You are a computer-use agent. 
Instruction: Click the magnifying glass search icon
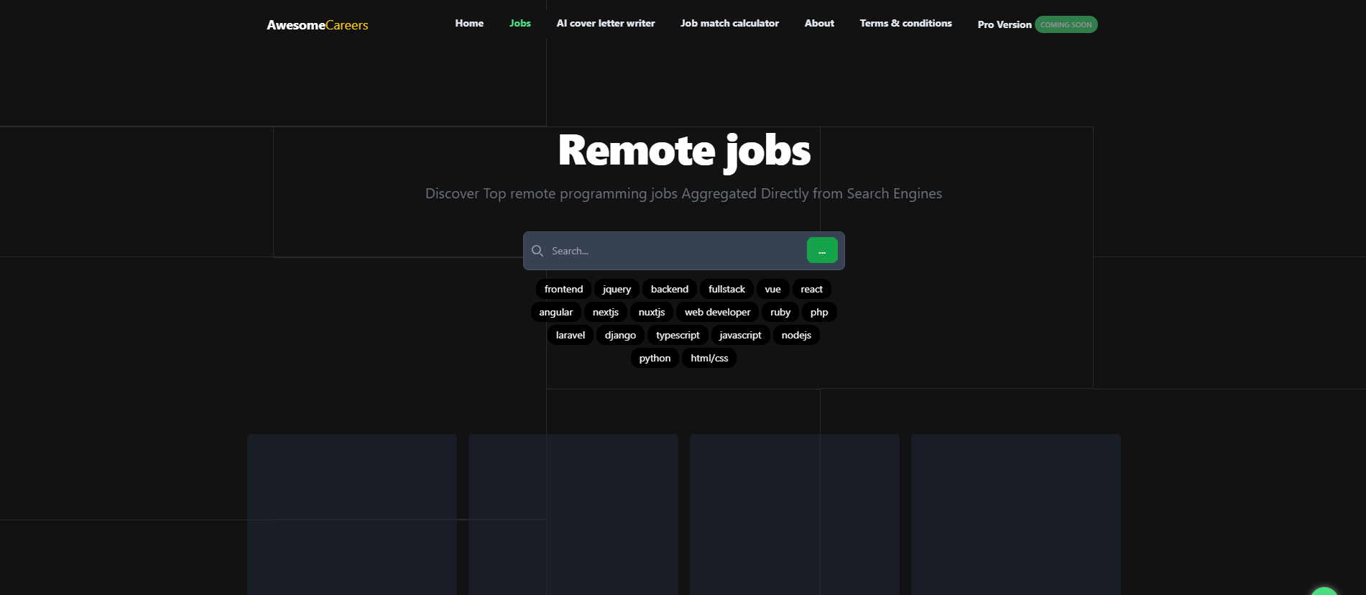coord(537,251)
